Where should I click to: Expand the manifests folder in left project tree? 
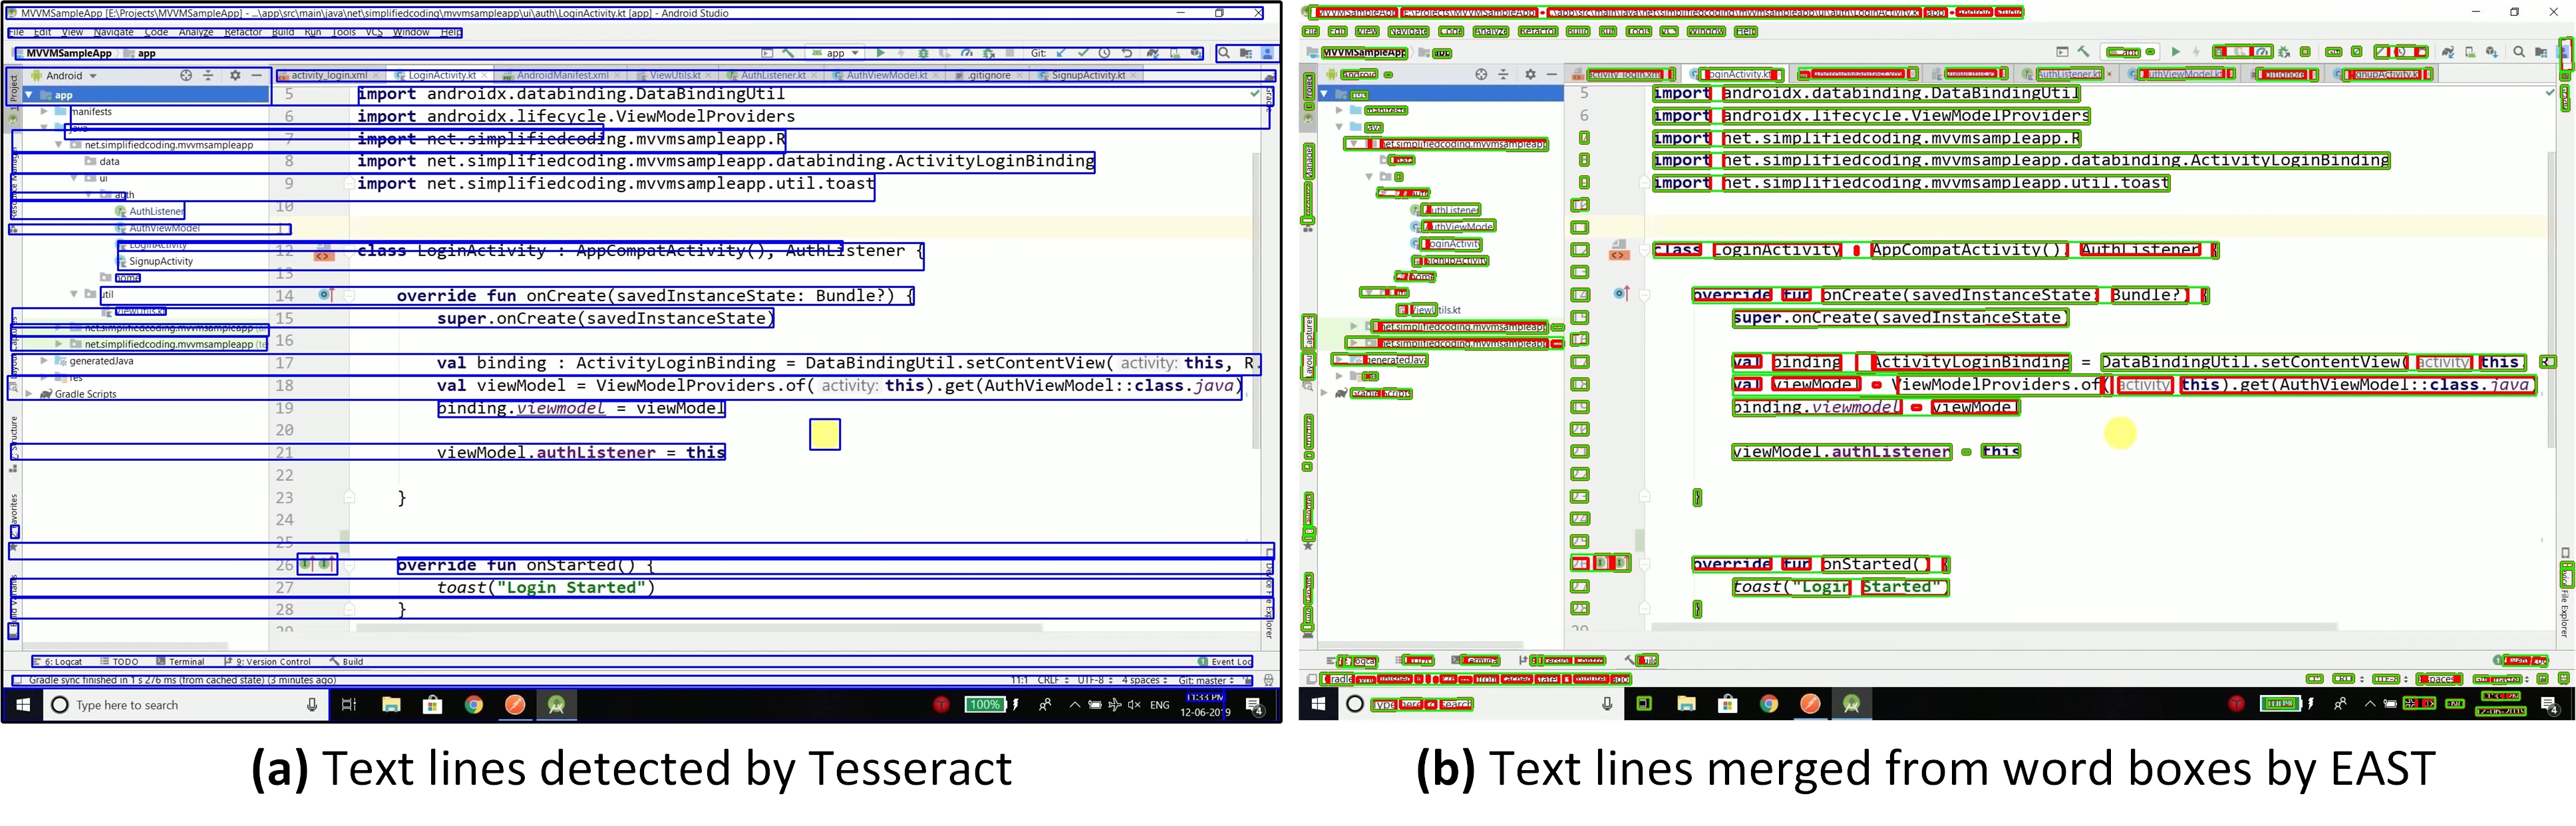pyautogui.click(x=44, y=112)
